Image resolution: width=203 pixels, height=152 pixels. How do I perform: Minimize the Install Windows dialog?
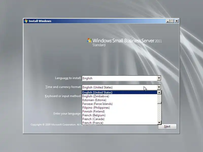pos(168,21)
